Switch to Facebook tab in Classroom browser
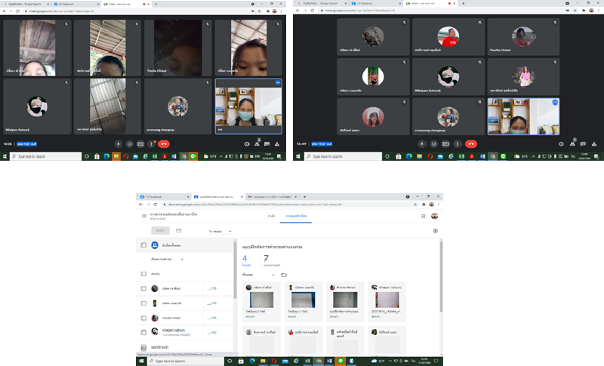The width and height of the screenshot is (604, 366). coord(161,196)
